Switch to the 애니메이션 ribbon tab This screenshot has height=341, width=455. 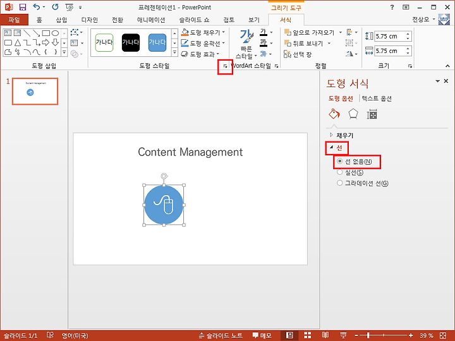pos(151,20)
